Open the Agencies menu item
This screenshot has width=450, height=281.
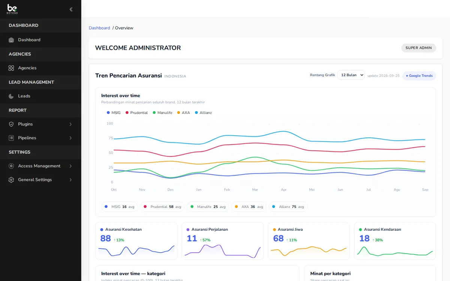[40, 68]
